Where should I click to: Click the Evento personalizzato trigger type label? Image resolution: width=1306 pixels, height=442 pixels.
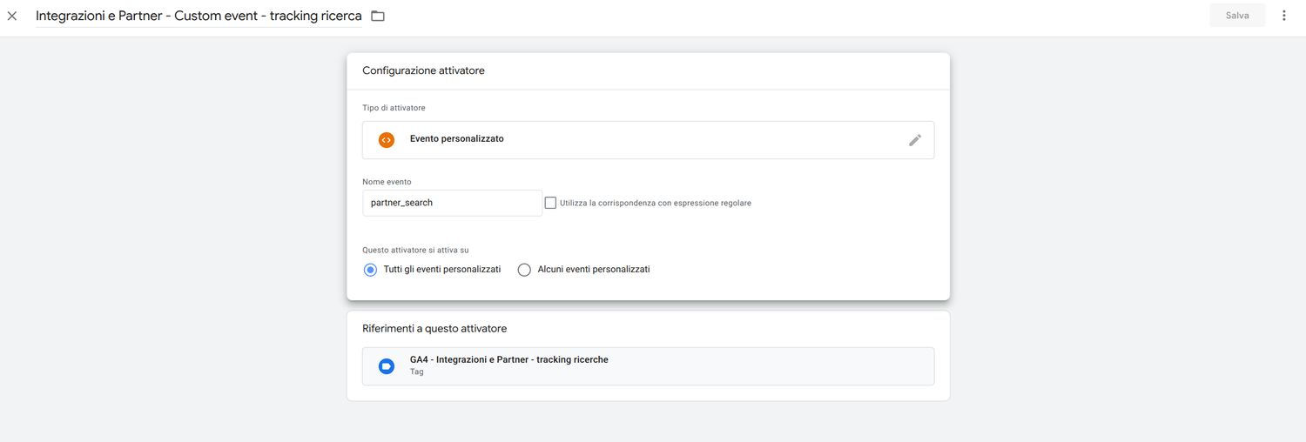pos(456,138)
